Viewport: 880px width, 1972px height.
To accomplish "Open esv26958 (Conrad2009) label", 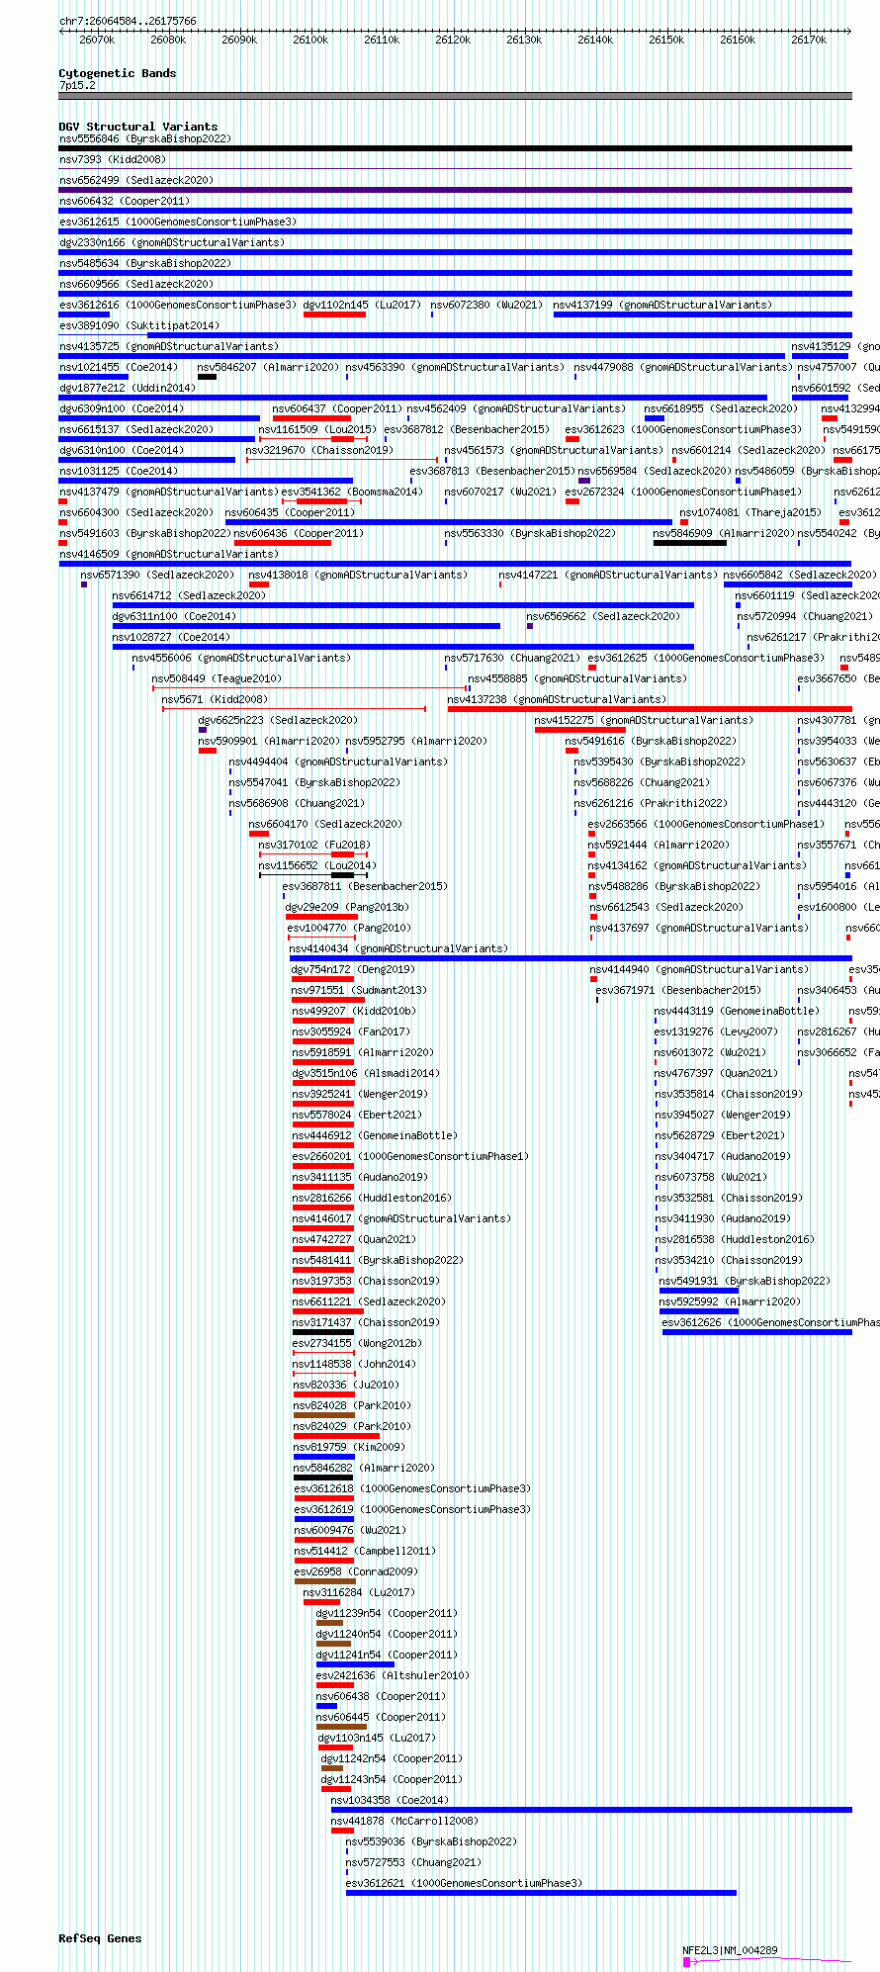I will 356,1572.
